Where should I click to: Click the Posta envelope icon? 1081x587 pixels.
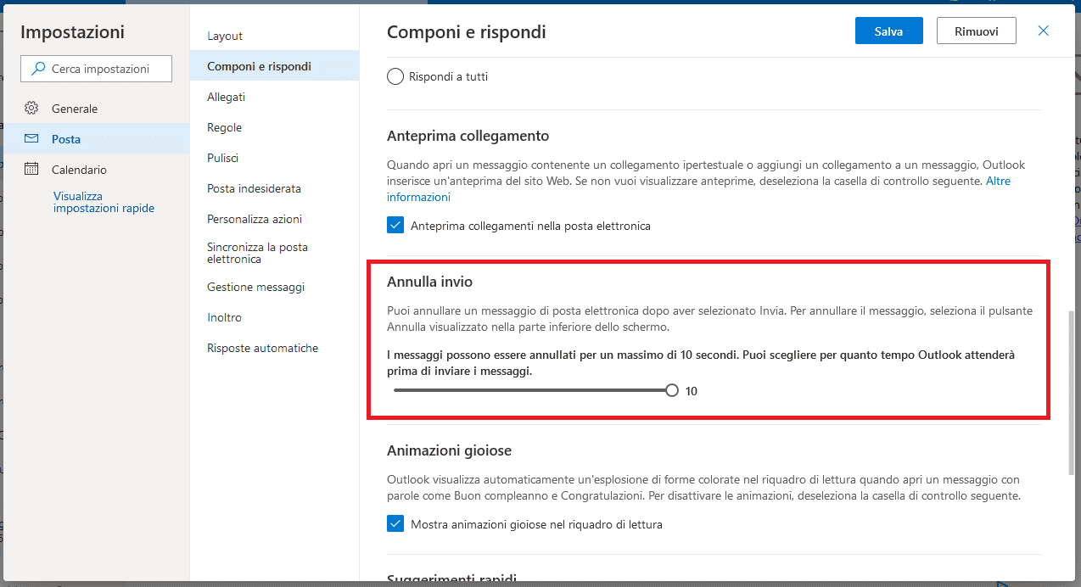pyautogui.click(x=31, y=139)
